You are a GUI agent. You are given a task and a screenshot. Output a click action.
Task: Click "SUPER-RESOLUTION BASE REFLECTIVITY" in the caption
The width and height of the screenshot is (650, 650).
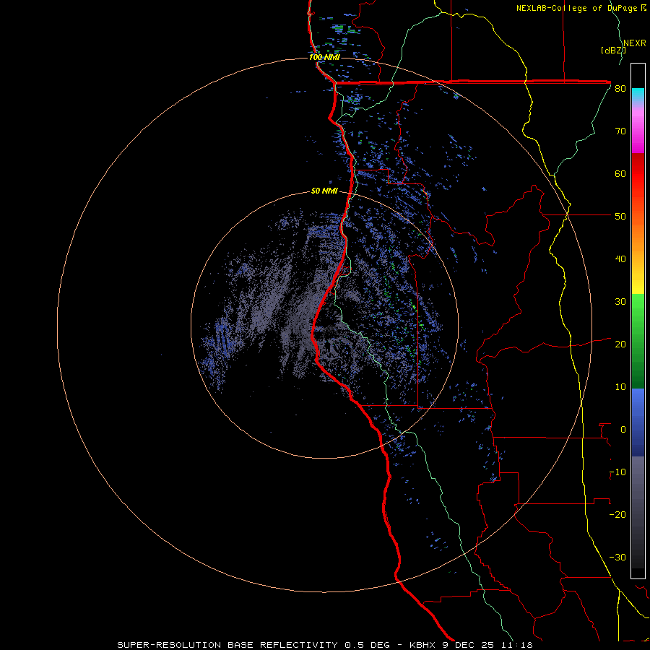point(227,645)
